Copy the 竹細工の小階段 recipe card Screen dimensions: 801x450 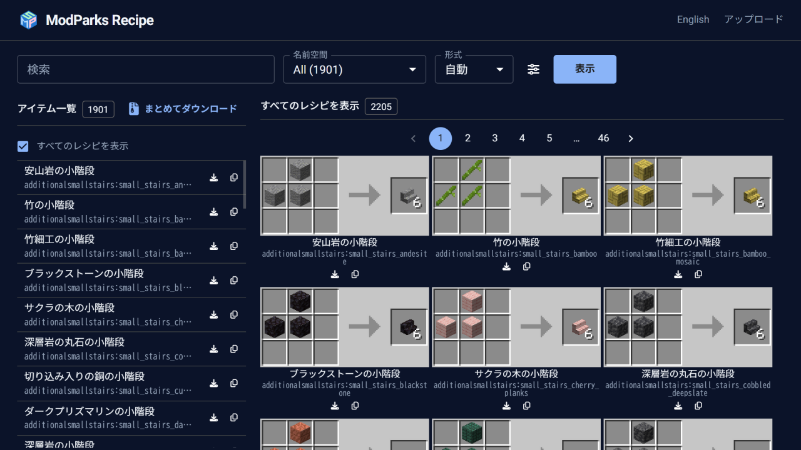click(698, 274)
